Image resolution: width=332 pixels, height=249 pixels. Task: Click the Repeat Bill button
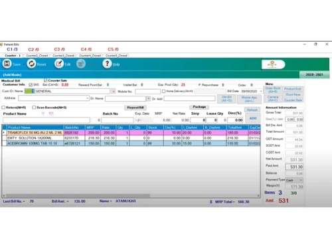tap(135, 108)
